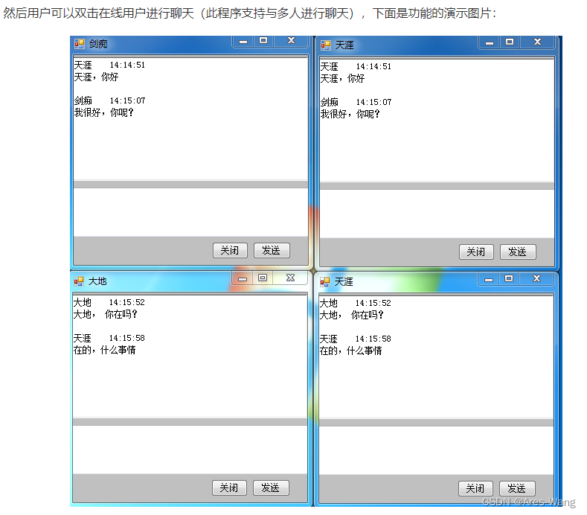Click 关闭 in 天涯 window with 你在吗 chat
Viewport: 587px width, 515px height.
[476, 489]
